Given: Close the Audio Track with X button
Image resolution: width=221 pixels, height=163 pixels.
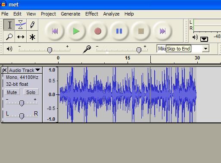Looking at the screenshot, I should pyautogui.click(x=5, y=70).
